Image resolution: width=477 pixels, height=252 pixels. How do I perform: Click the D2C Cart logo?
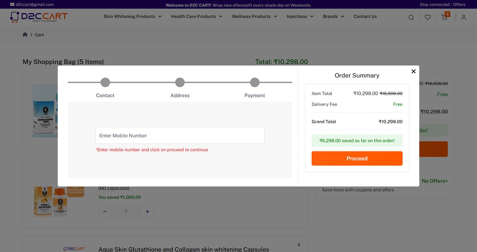click(x=38, y=17)
